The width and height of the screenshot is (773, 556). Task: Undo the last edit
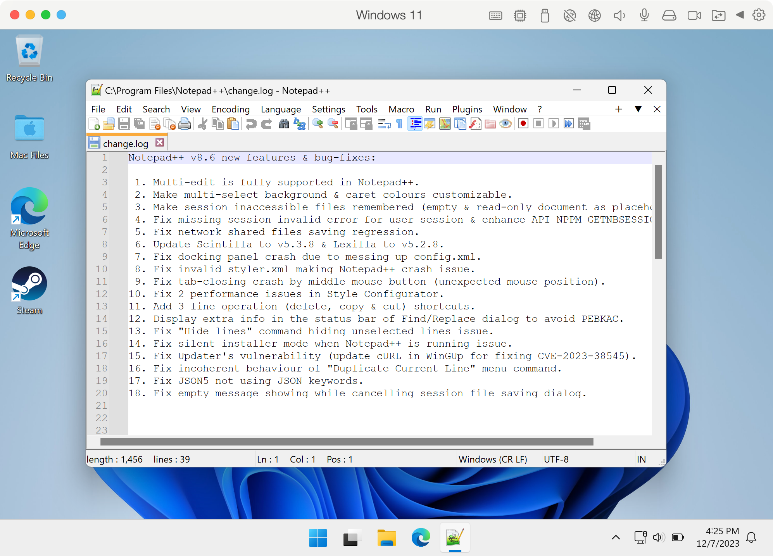(251, 124)
